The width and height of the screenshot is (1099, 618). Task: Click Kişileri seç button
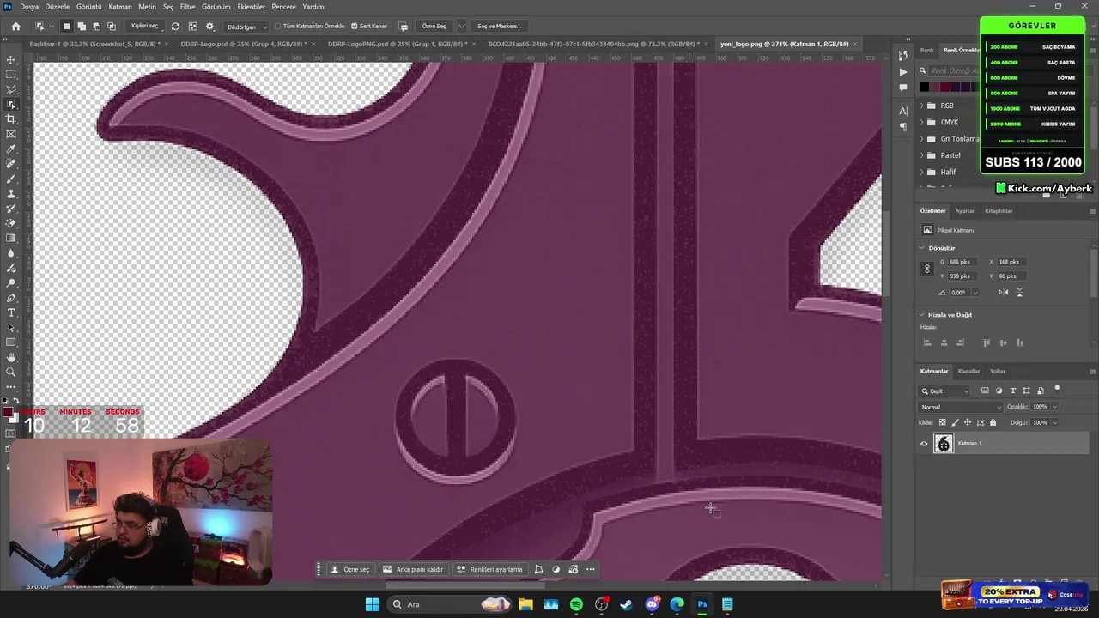click(144, 26)
